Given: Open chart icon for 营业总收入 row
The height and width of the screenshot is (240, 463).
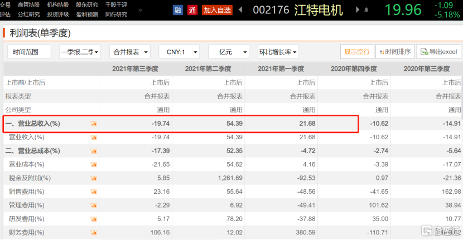Looking at the screenshot, I should tap(94, 124).
